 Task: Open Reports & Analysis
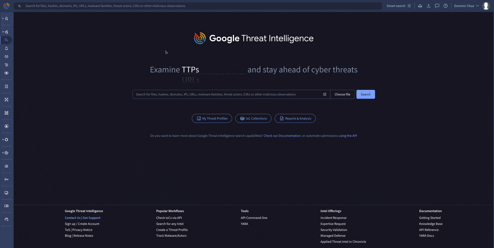pyautogui.click(x=295, y=118)
